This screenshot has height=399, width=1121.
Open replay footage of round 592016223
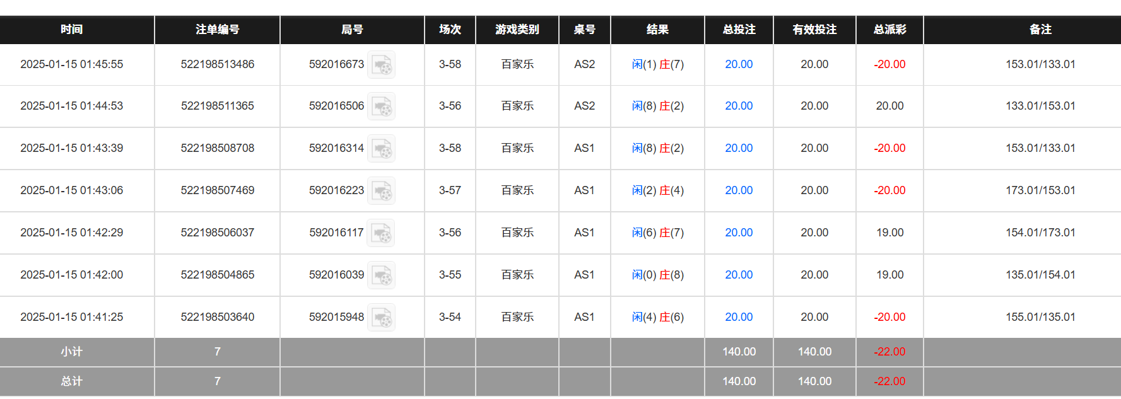pos(382,190)
